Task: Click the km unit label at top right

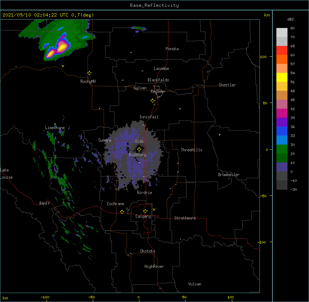Action: 267,15
